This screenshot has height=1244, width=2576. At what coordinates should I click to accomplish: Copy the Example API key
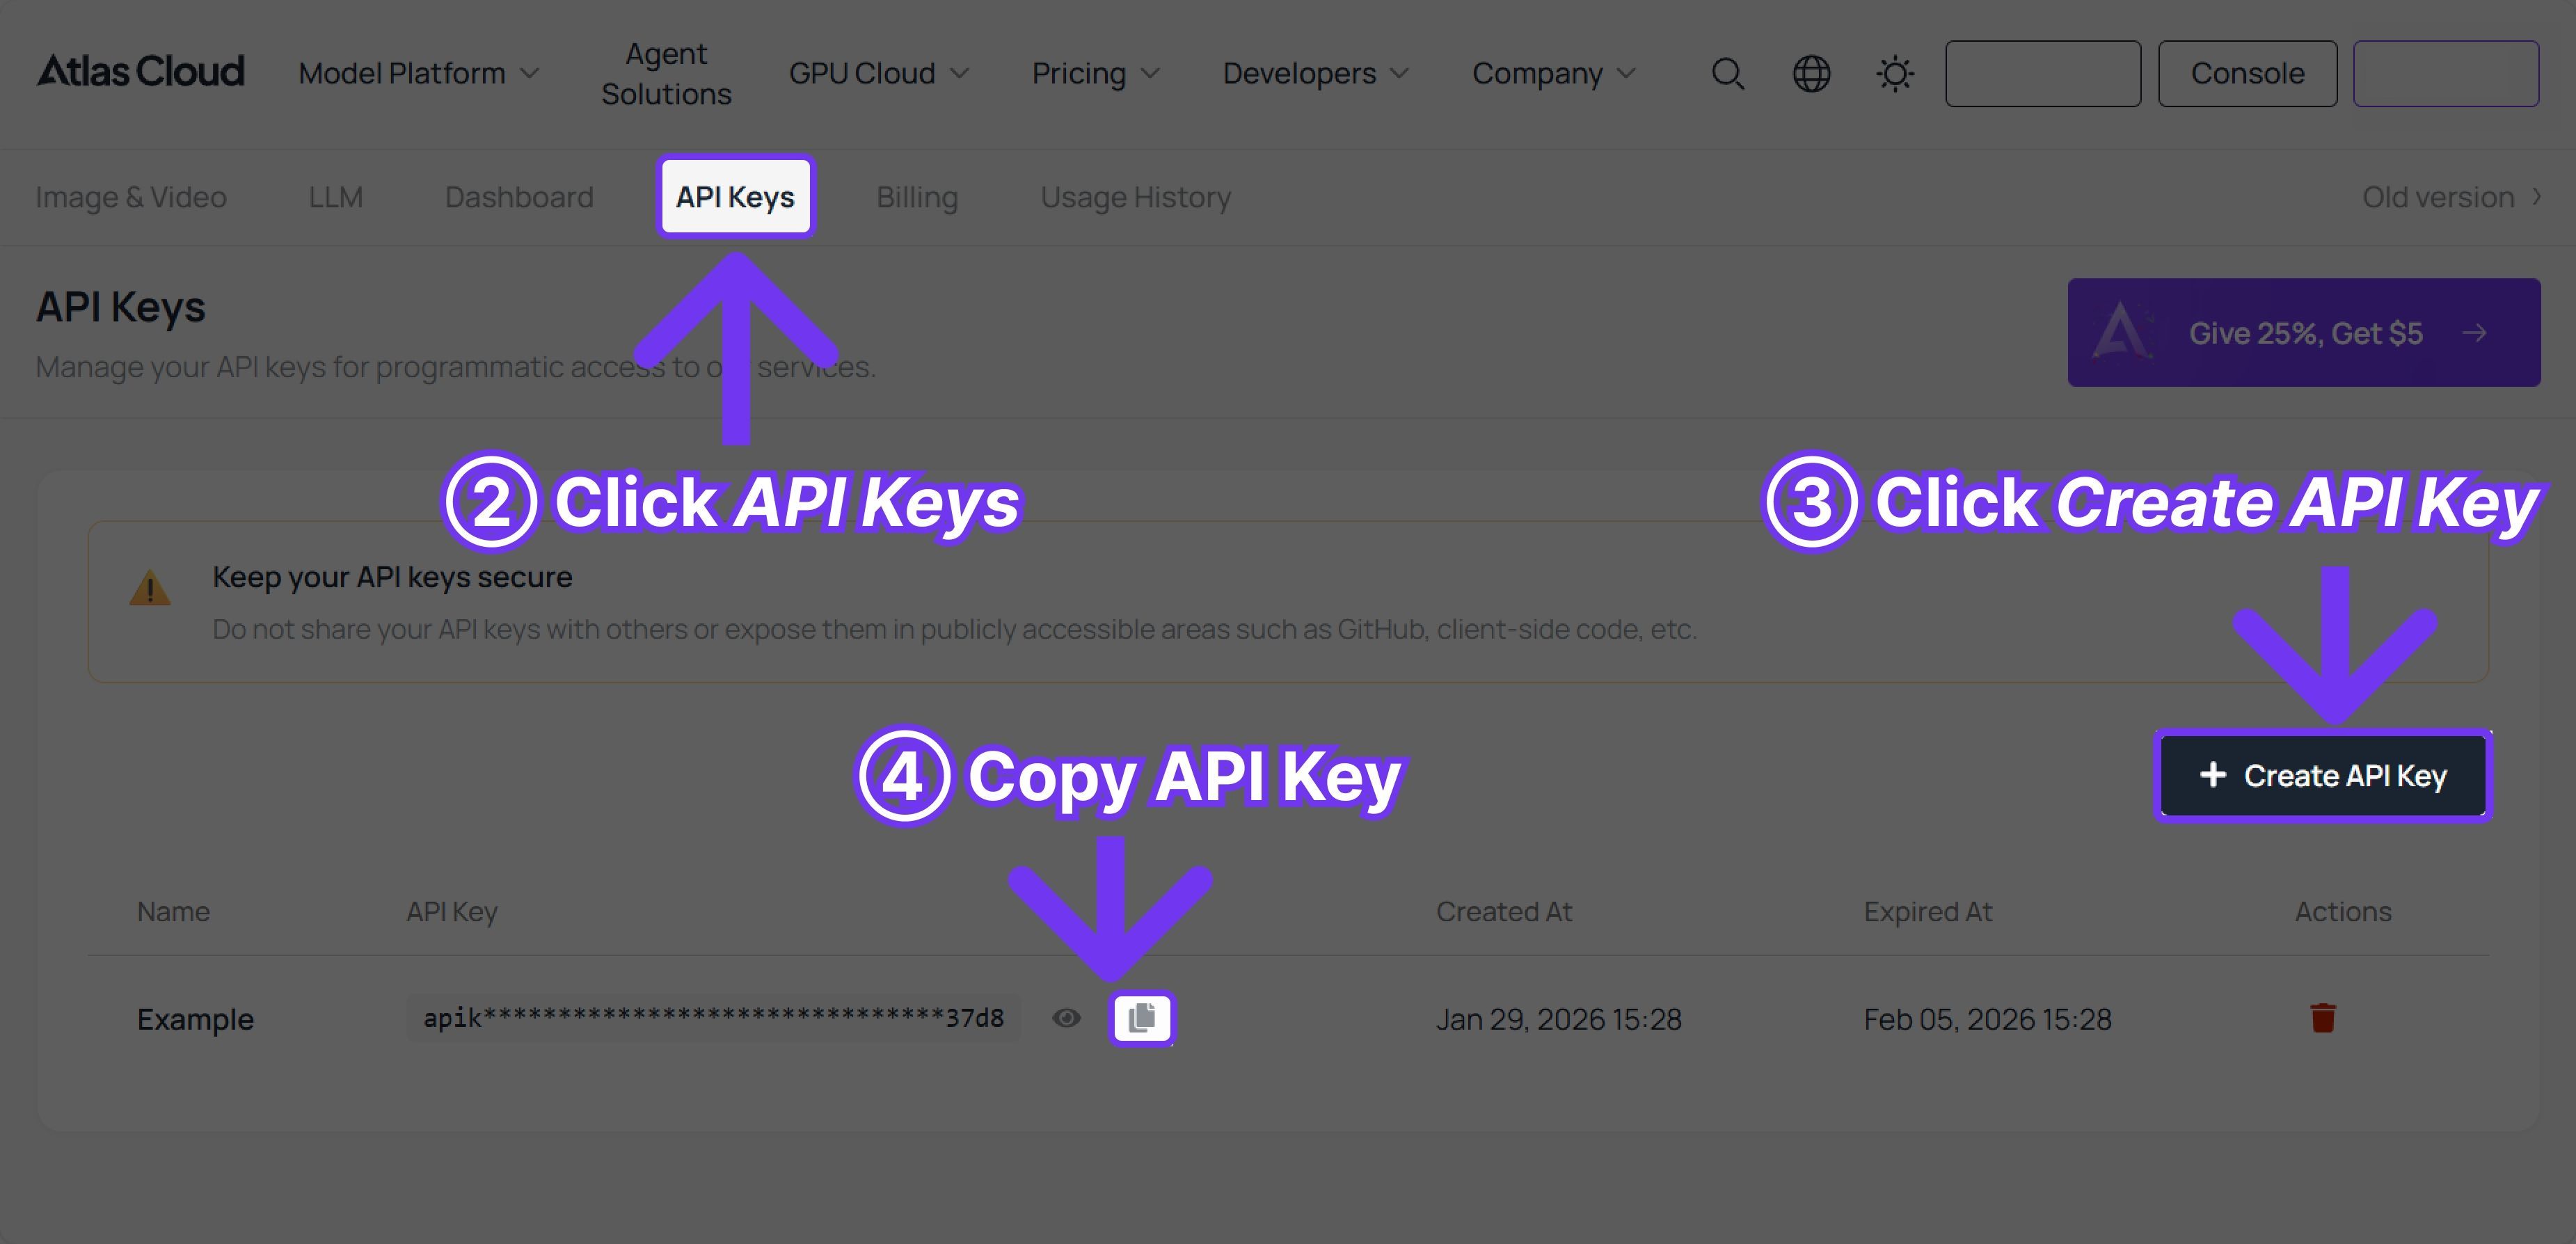1141,1018
